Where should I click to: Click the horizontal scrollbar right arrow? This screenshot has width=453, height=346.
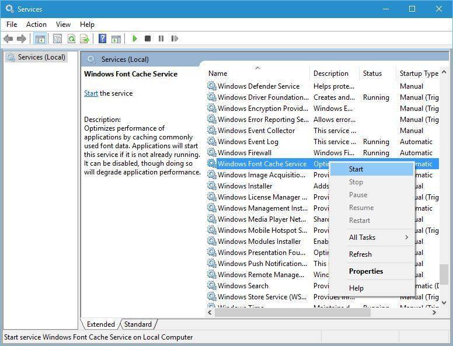tap(434, 313)
